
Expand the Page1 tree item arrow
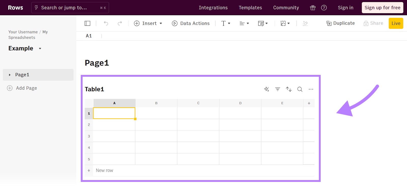coord(10,75)
